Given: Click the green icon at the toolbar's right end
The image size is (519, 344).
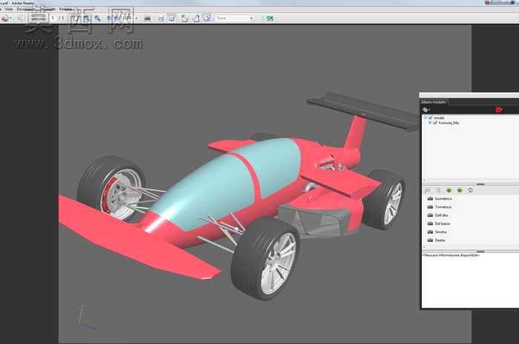Looking at the screenshot, I should (270, 18).
